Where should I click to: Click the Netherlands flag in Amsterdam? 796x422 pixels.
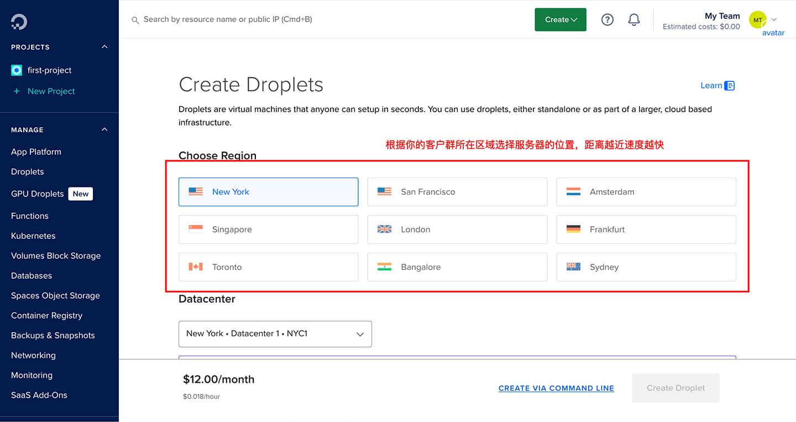click(x=573, y=192)
